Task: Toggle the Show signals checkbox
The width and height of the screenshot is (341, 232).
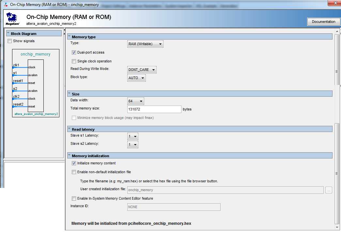Action: tap(9, 41)
